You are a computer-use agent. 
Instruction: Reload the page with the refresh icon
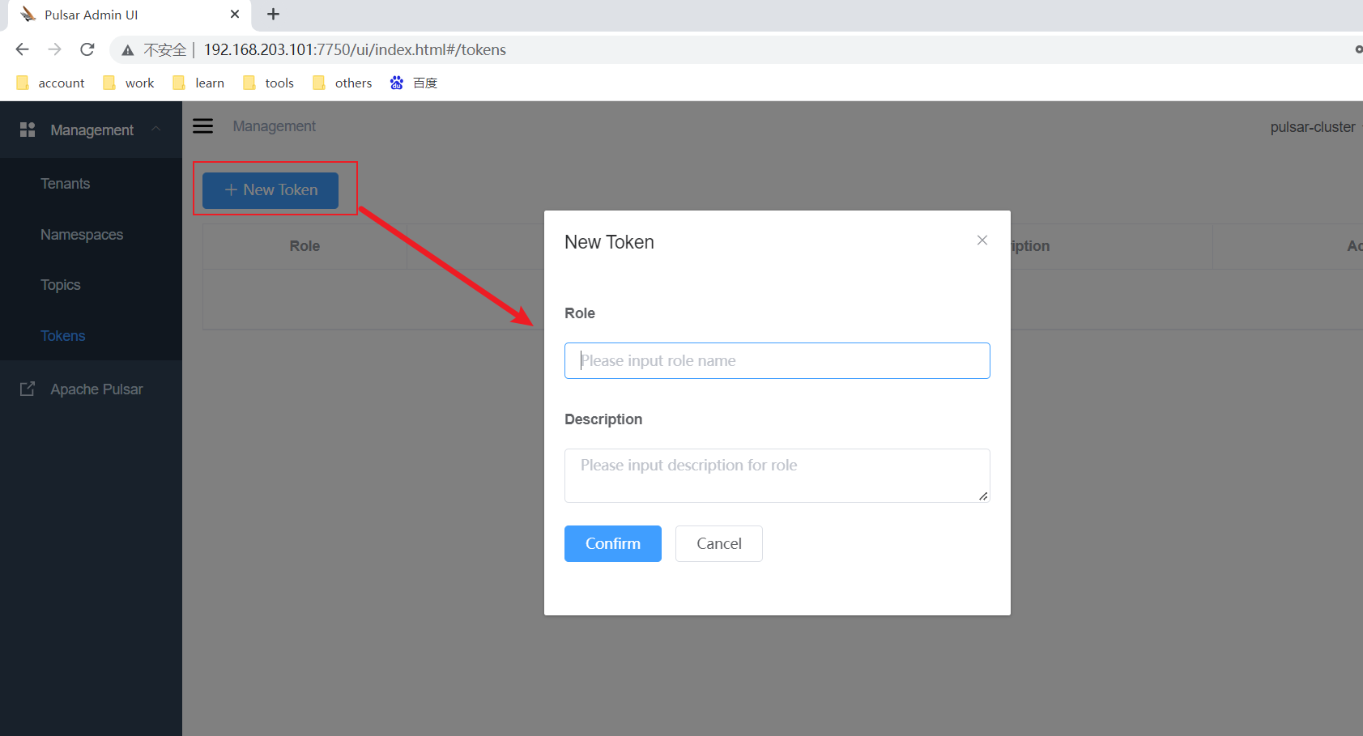pos(87,49)
